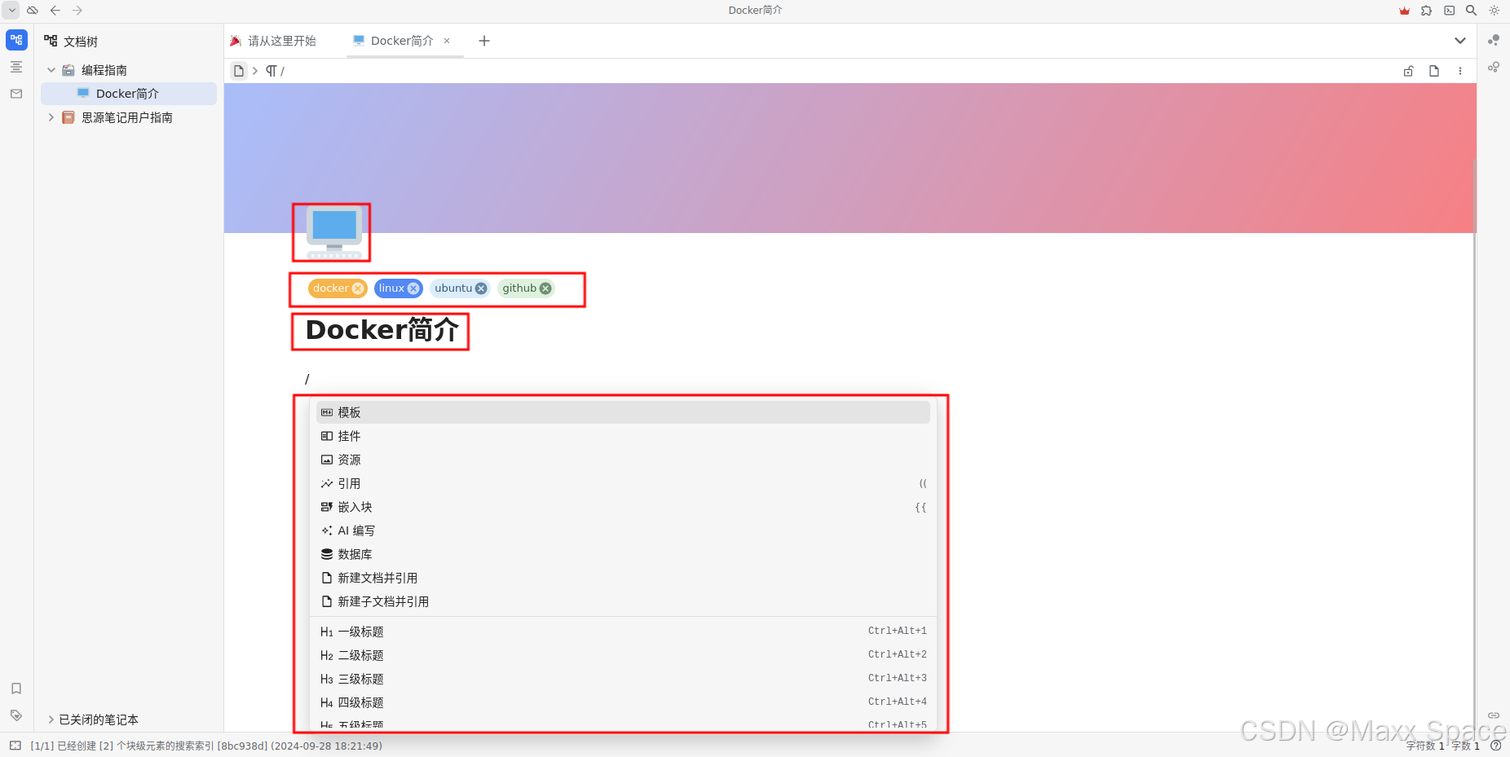Choose 数据库 from slash menu
The image size is (1510, 757).
tap(623, 554)
